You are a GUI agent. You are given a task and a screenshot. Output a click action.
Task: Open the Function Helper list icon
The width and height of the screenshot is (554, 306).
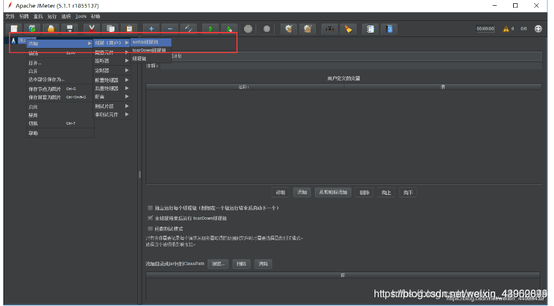pyautogui.click(x=370, y=29)
